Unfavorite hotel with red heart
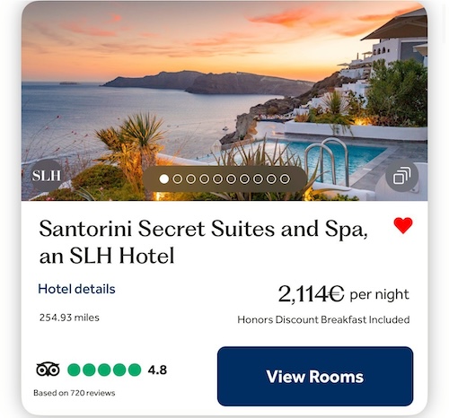The height and width of the screenshot is (418, 449). coord(403,225)
